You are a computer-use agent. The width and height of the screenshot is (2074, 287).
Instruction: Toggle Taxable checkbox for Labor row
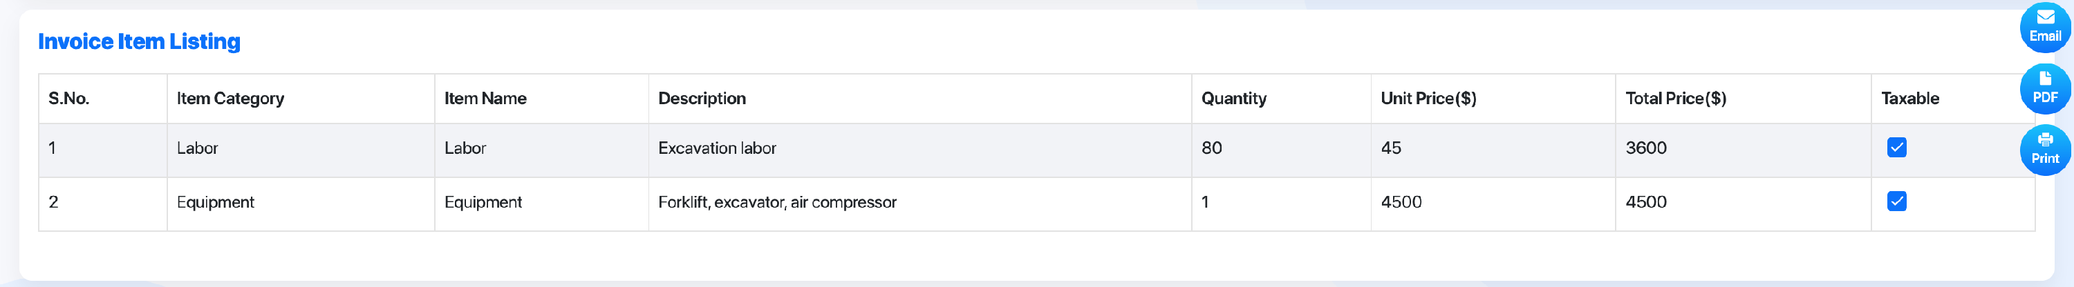[x=1896, y=148]
